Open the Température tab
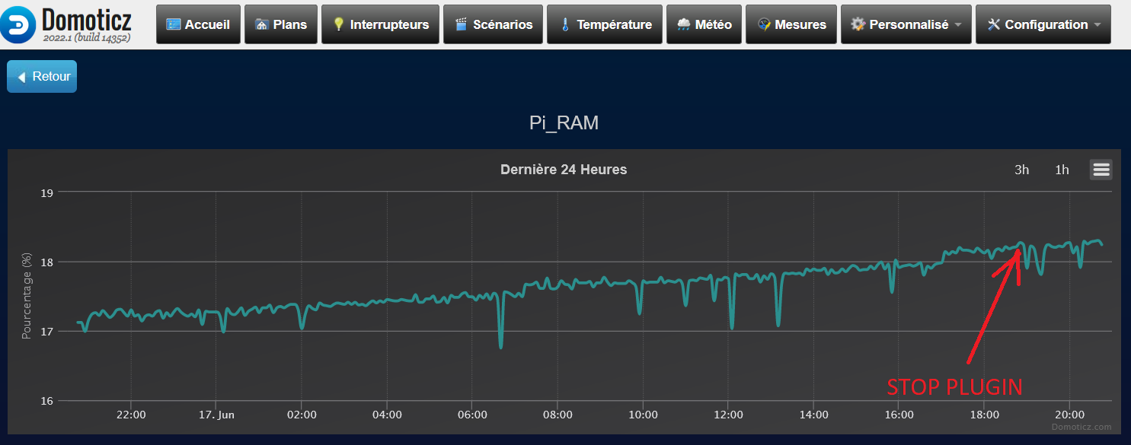The image size is (1131, 445). click(605, 24)
